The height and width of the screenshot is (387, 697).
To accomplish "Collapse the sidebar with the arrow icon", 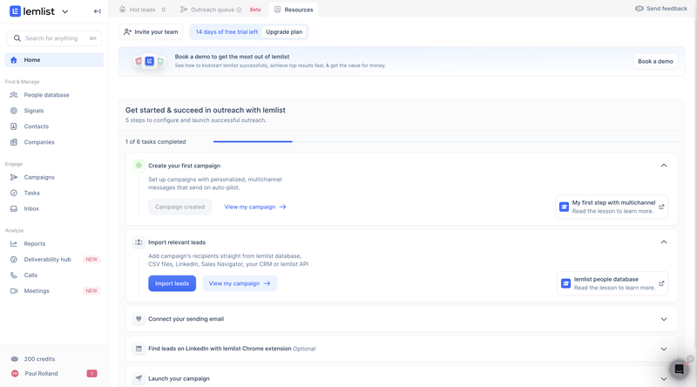I will [97, 11].
